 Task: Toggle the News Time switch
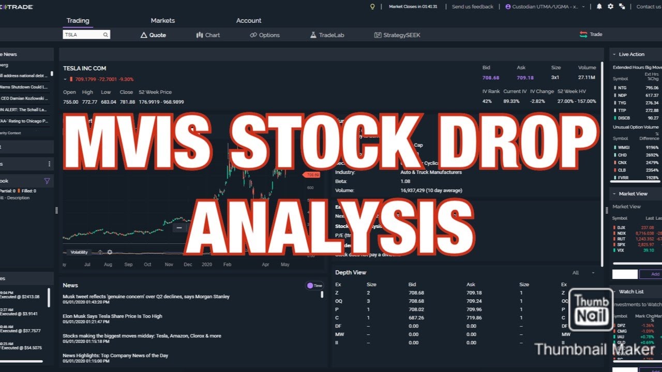coord(314,286)
